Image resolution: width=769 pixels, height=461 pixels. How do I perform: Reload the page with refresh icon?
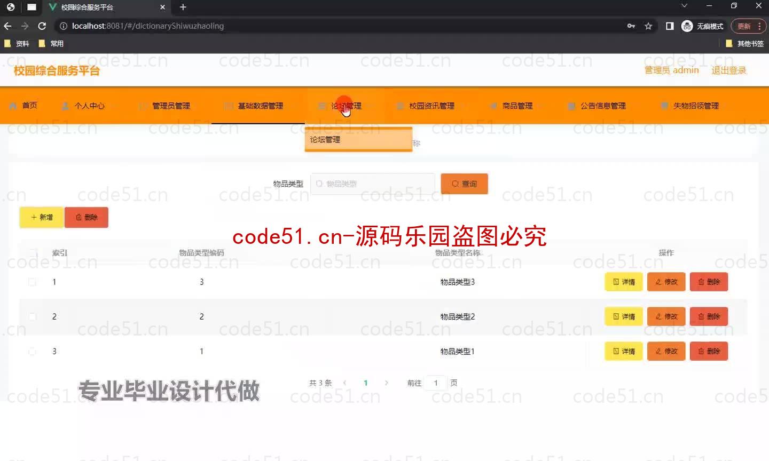point(42,26)
